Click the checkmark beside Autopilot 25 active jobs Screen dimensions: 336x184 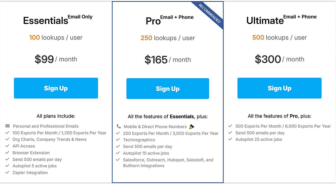coord(230,139)
